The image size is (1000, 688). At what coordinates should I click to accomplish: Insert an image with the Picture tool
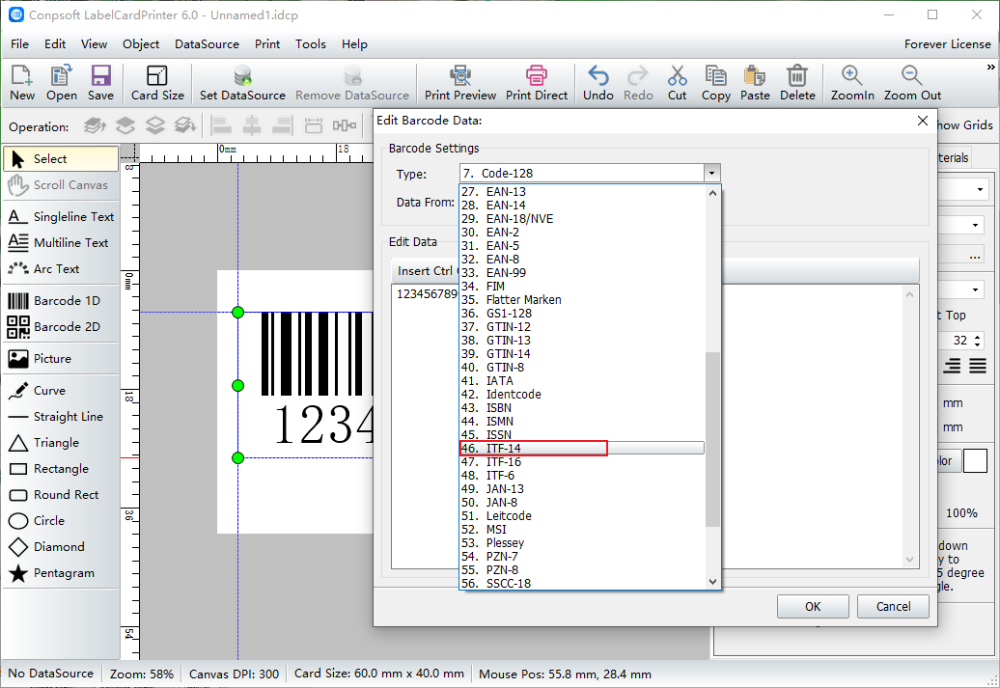pos(61,359)
